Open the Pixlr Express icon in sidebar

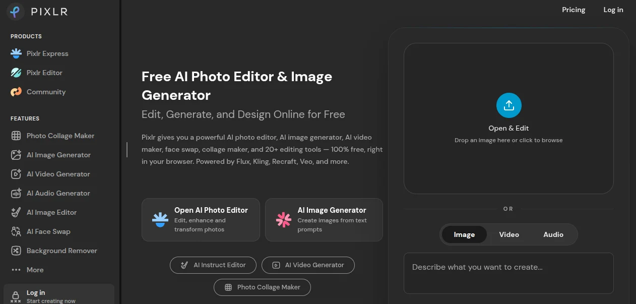click(x=16, y=53)
